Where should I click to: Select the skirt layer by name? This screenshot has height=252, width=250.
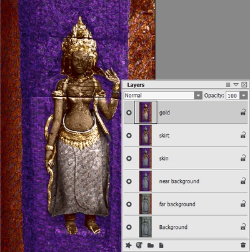point(164,136)
